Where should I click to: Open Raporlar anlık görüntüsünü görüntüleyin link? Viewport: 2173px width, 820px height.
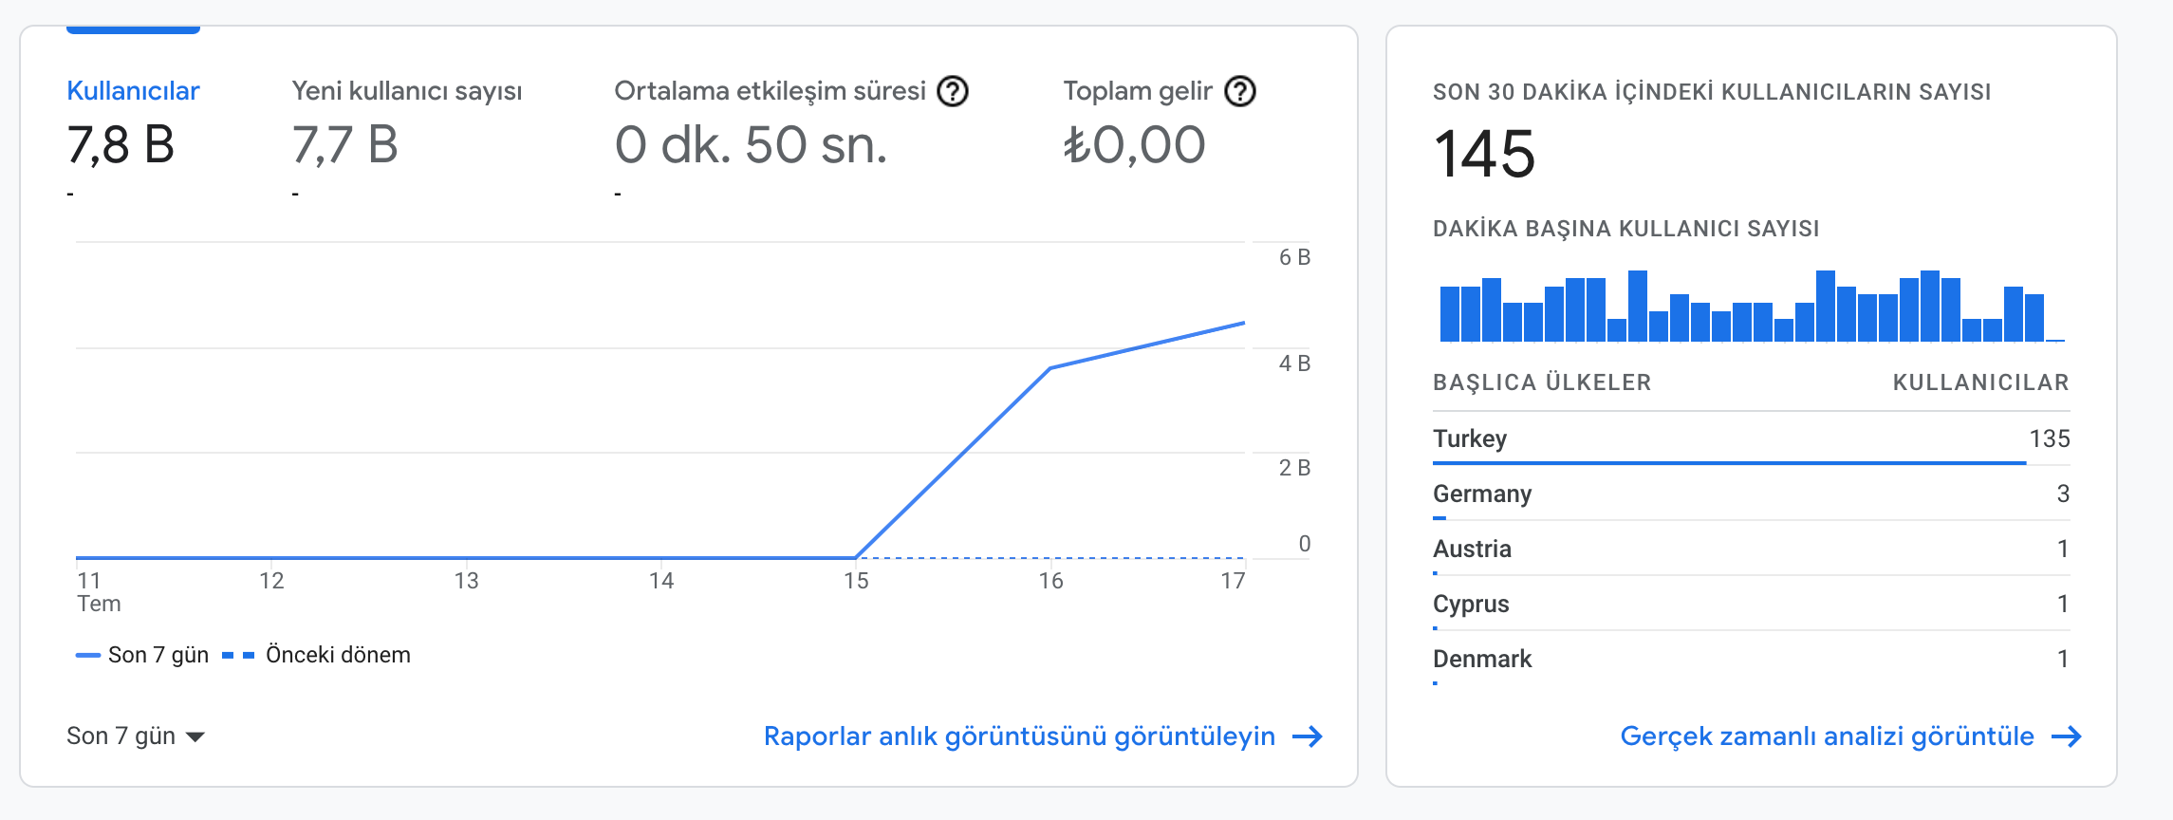pyautogui.click(x=1019, y=736)
